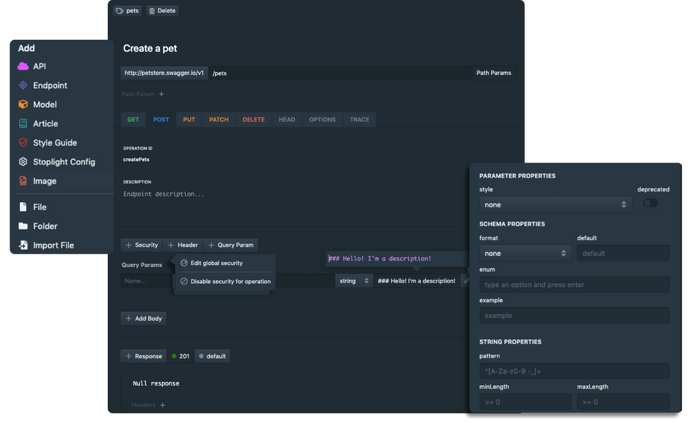The height and width of the screenshot is (423, 693).
Task: Open the format dropdown under Schema Properties
Action: [526, 253]
